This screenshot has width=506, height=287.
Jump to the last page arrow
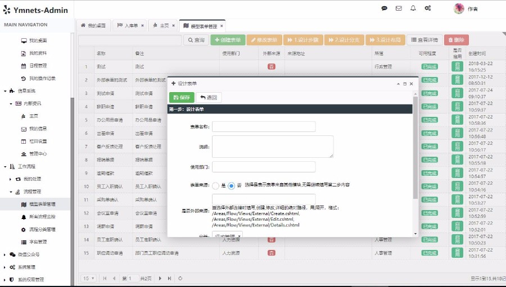coord(169,278)
